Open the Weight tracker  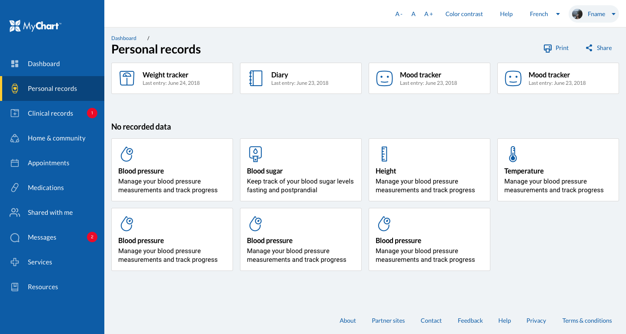click(x=127, y=78)
